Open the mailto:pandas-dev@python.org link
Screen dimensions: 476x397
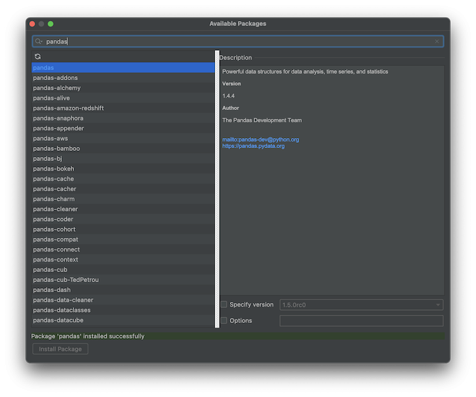pyautogui.click(x=260, y=139)
